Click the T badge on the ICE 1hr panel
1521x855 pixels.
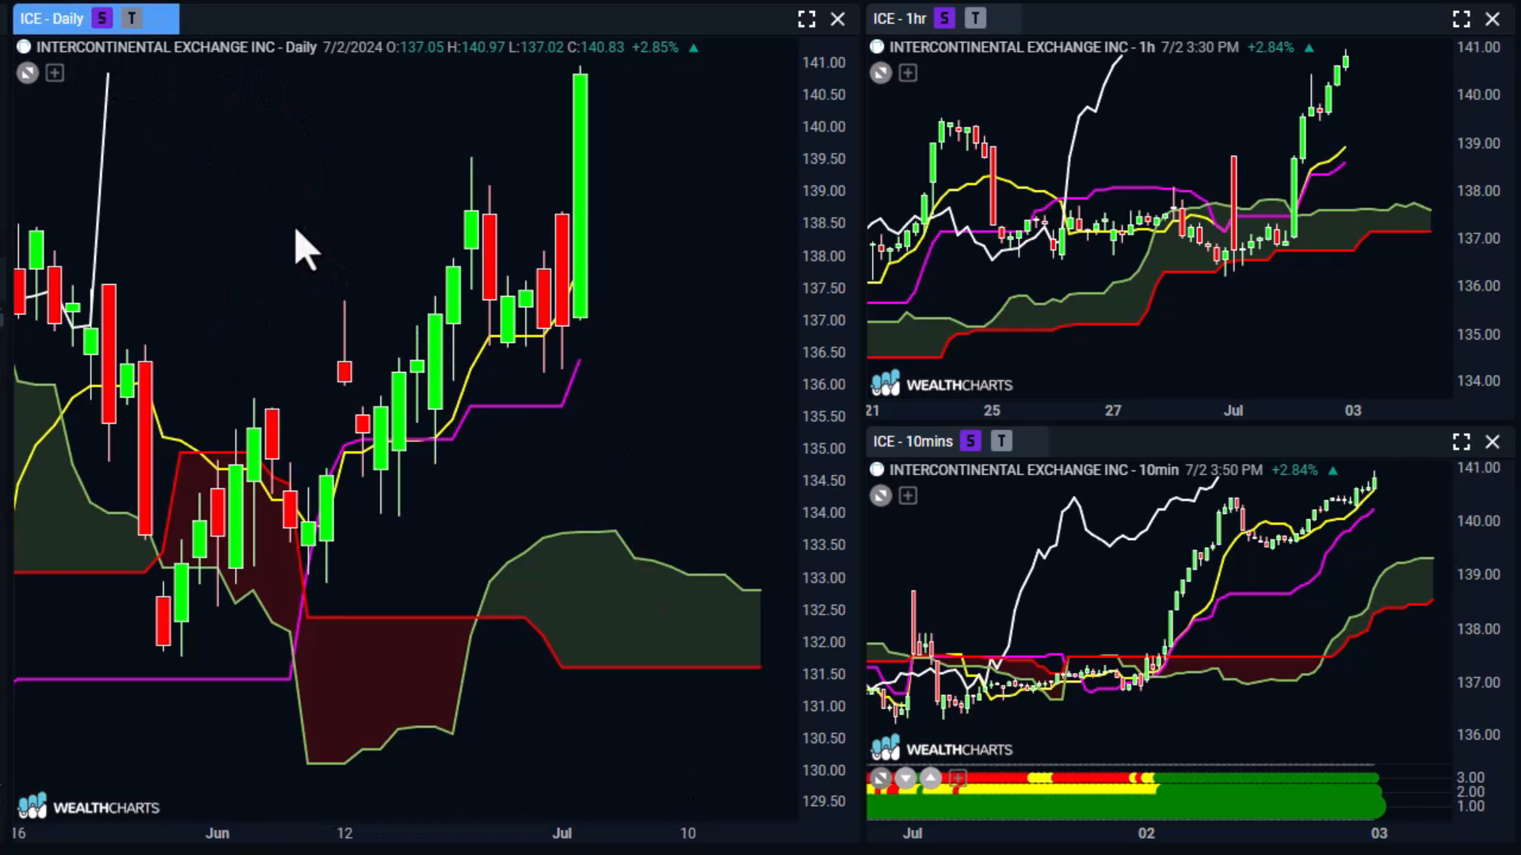click(975, 18)
